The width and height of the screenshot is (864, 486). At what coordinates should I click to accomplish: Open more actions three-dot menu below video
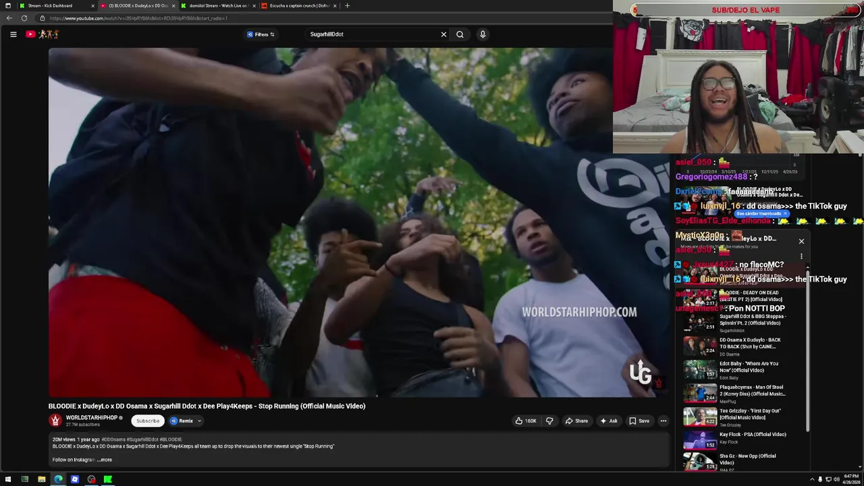coord(664,421)
